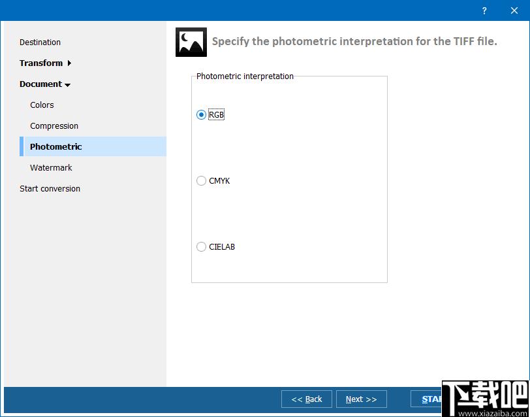The image size is (530, 417).
Task: Open the Compression settings page
Action: point(54,126)
